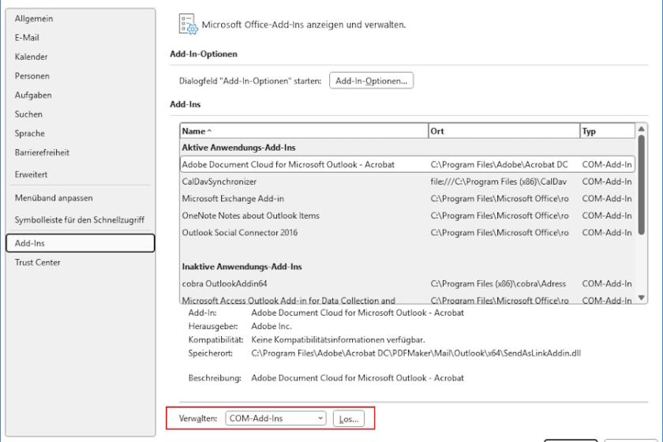Click the Los... button
663x442 pixels.
click(x=348, y=419)
